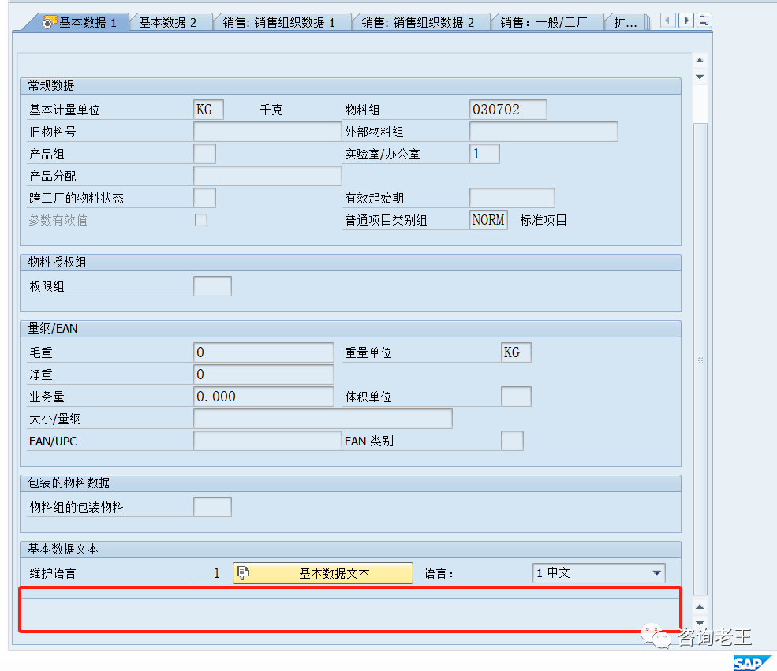This screenshot has height=671, width=777.
Task: Click the 物料组的包装物料 input field
Action: click(x=212, y=507)
